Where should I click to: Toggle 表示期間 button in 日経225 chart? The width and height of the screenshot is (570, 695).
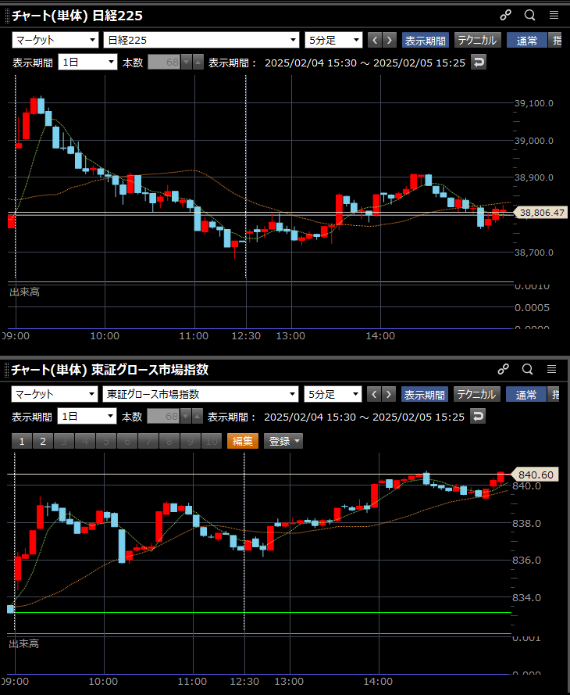coord(426,40)
